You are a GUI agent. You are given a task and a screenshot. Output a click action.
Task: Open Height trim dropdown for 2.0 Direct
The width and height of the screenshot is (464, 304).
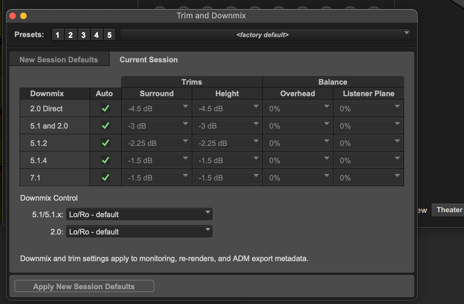click(x=227, y=108)
